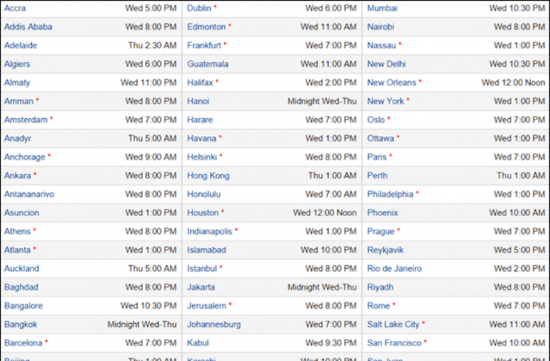Image resolution: width=550 pixels, height=361 pixels.
Task: Open the Salt Lake City link
Action: point(393,325)
